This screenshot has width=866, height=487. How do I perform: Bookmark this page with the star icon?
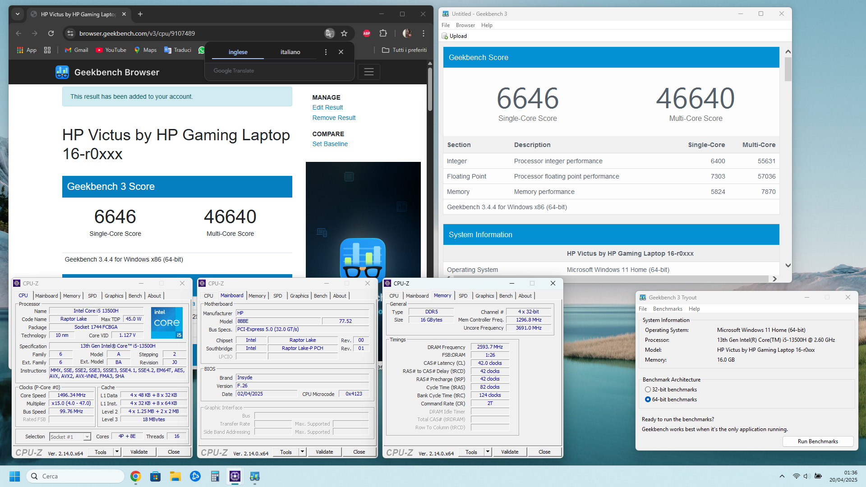[344, 33]
